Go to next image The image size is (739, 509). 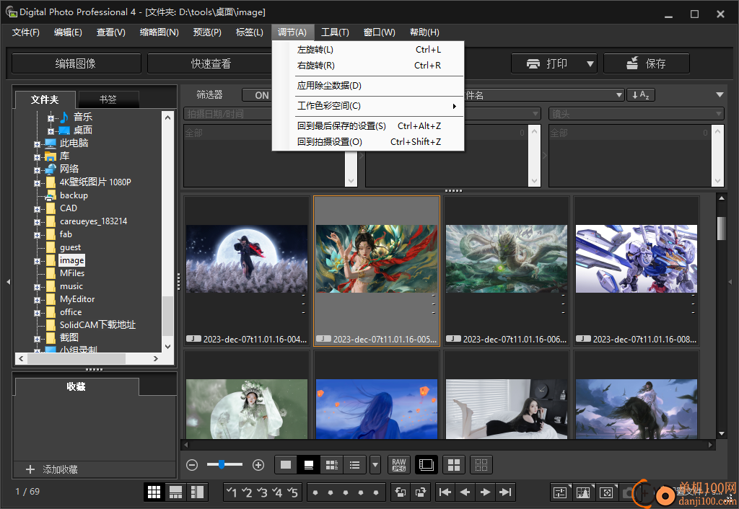click(x=485, y=492)
